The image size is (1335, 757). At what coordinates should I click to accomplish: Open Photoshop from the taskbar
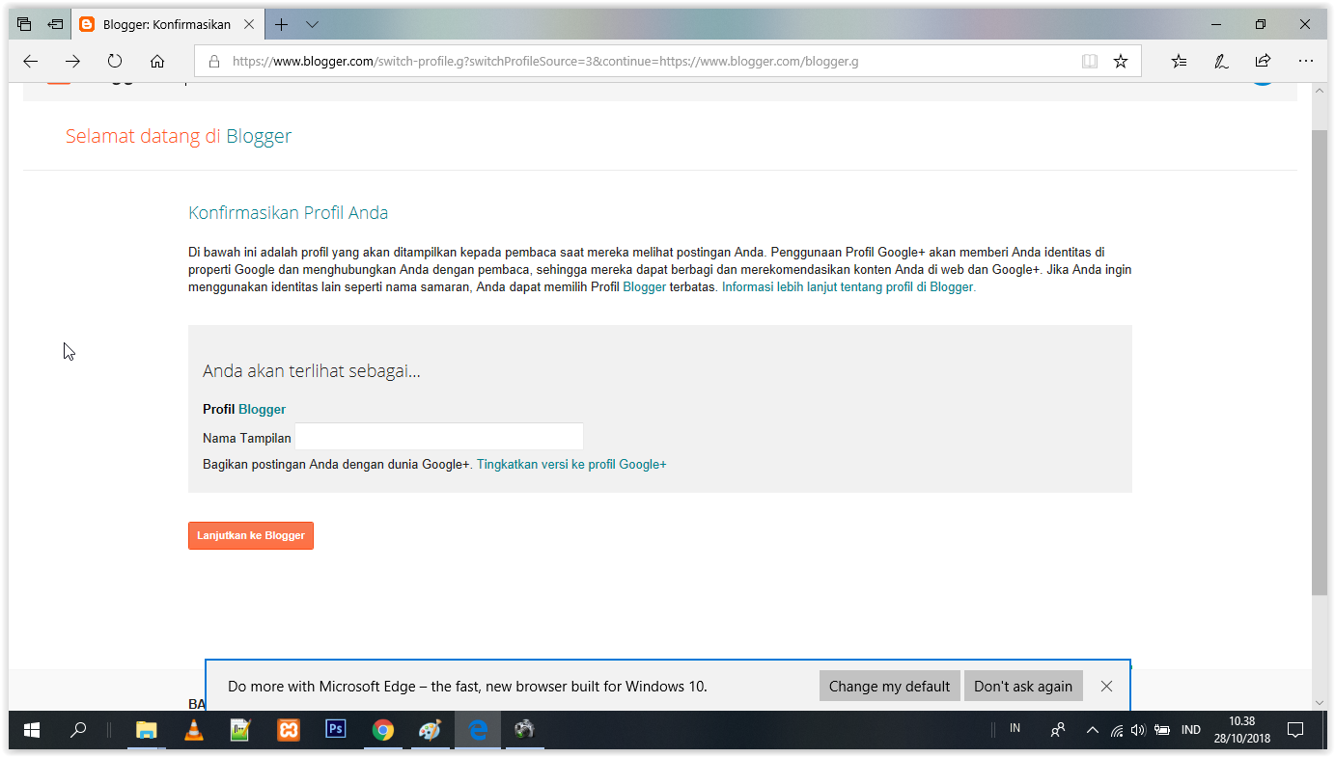tap(336, 730)
